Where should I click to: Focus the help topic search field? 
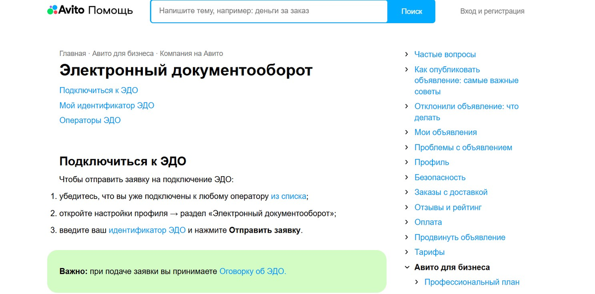[x=269, y=11]
